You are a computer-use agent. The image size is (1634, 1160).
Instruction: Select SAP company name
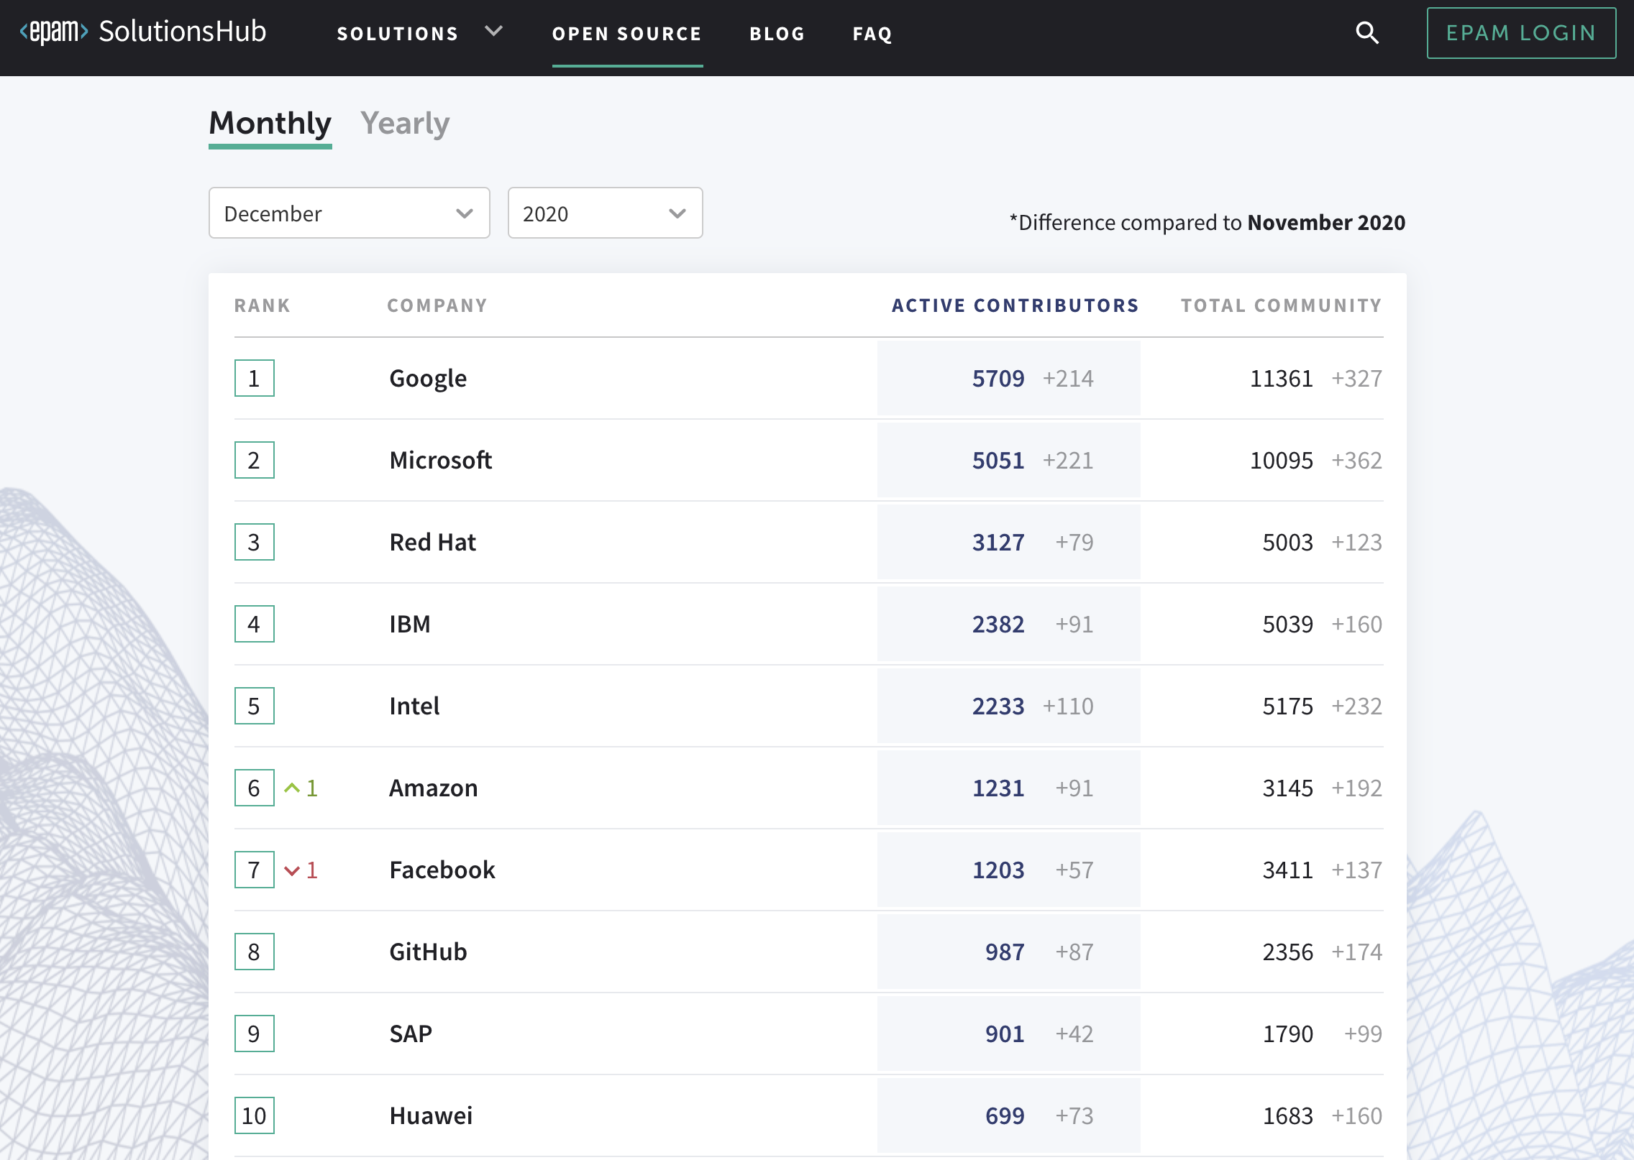coord(411,1034)
